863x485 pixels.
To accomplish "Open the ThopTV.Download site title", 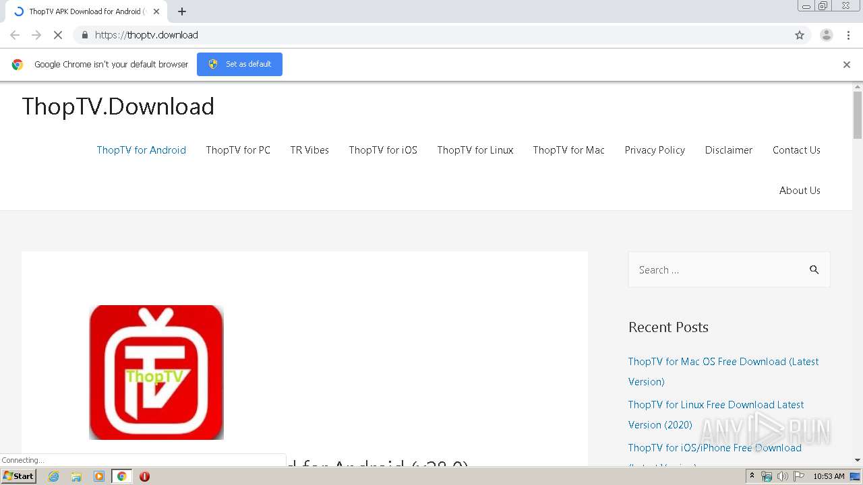I will (118, 106).
